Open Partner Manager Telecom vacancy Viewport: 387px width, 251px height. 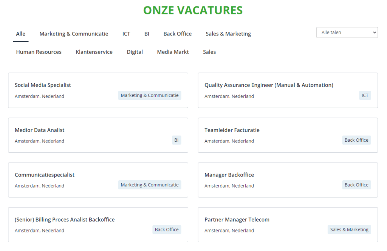click(288, 225)
